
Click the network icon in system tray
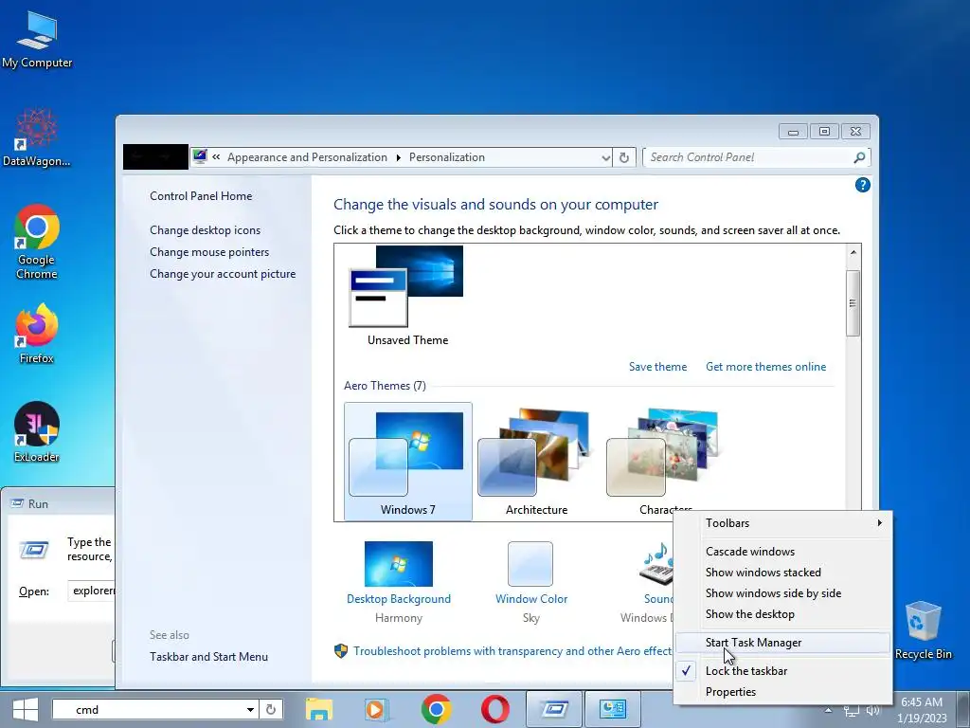[852, 711]
